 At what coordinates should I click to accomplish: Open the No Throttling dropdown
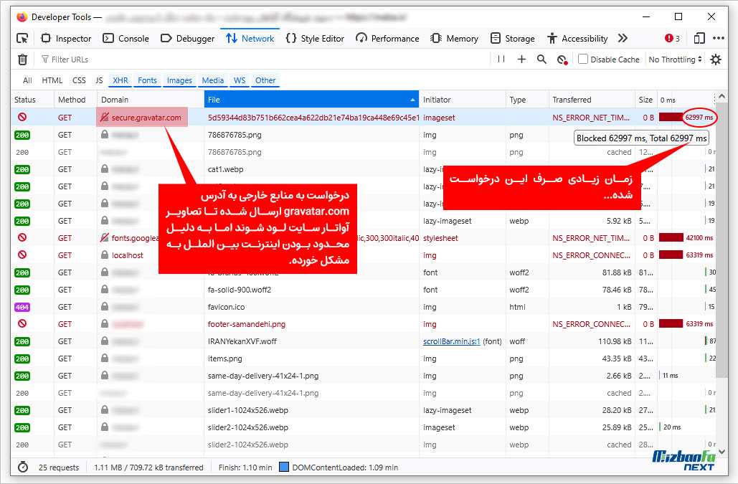tap(673, 60)
